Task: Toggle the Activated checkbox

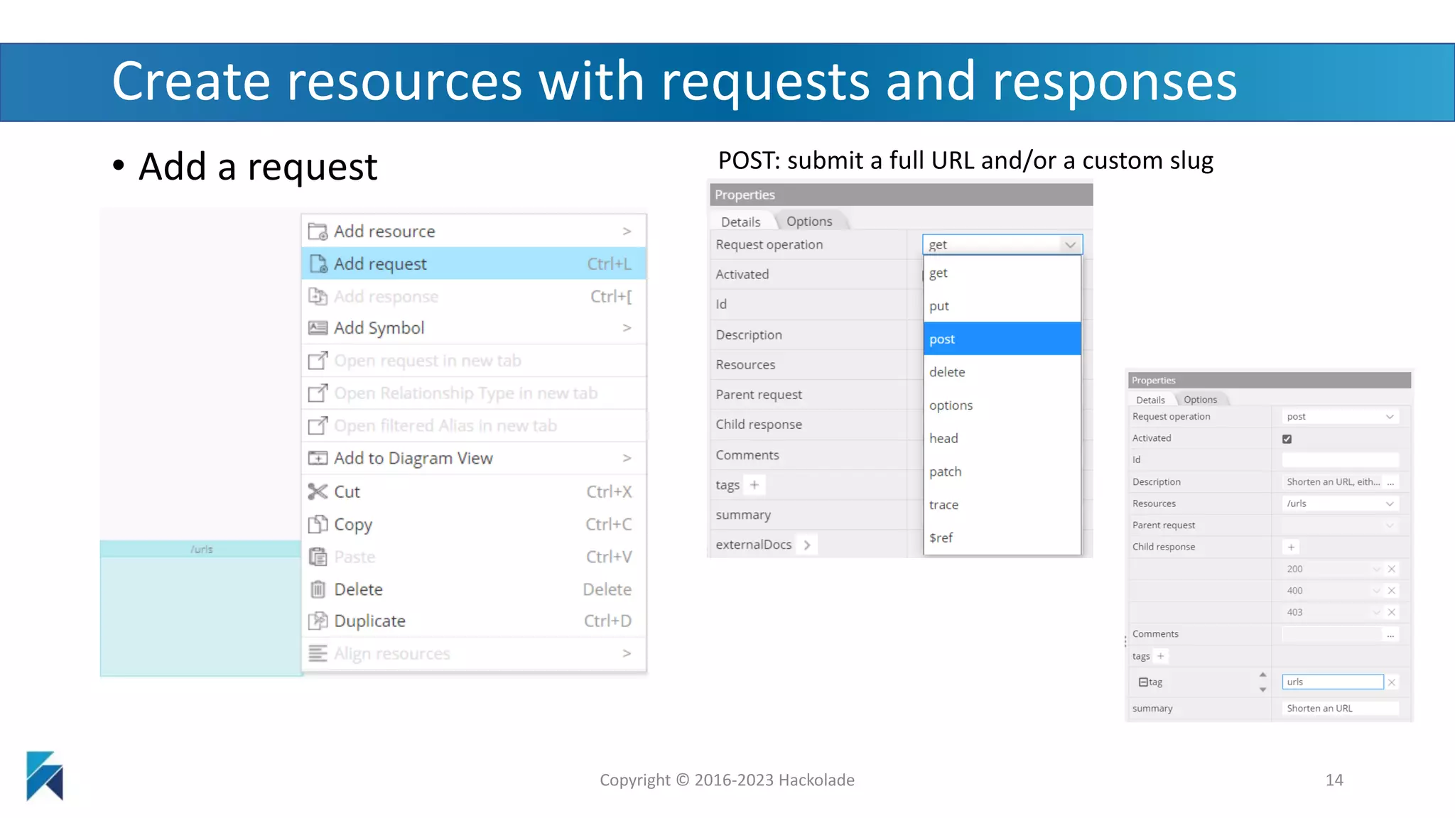Action: click(x=1287, y=439)
